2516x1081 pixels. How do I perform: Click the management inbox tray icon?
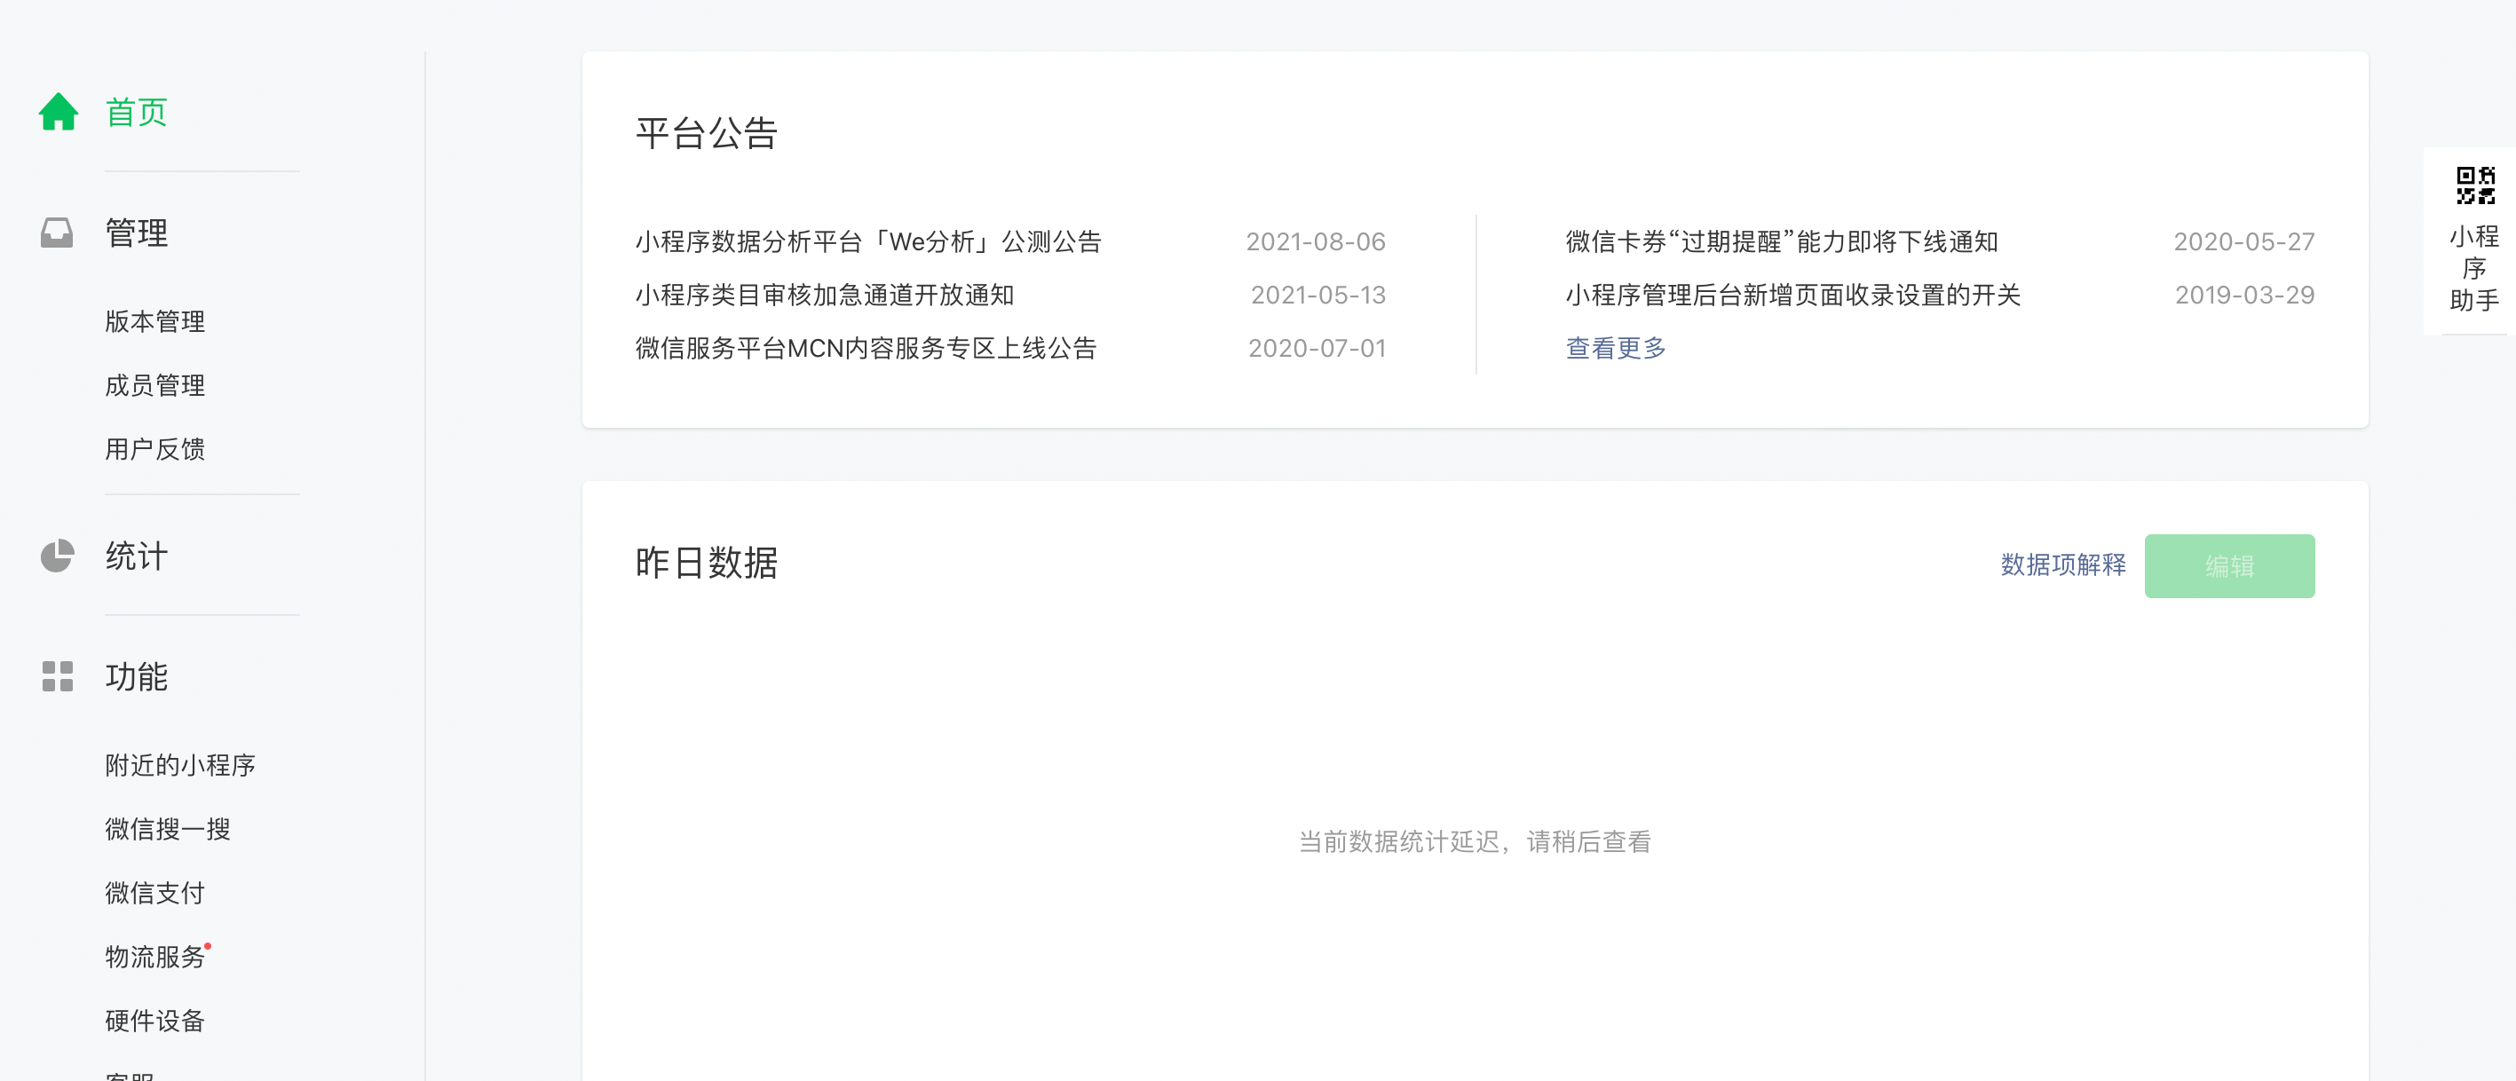[57, 233]
